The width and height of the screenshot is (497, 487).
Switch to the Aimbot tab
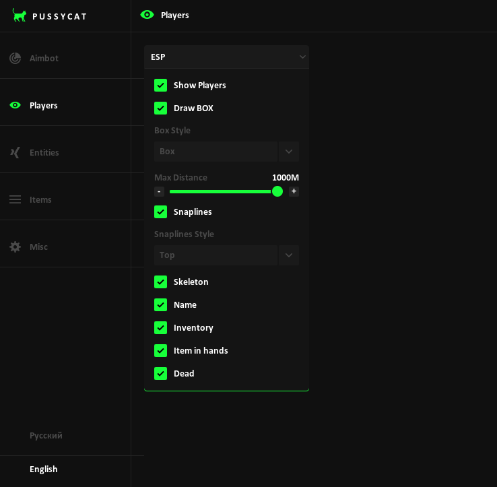(44, 59)
